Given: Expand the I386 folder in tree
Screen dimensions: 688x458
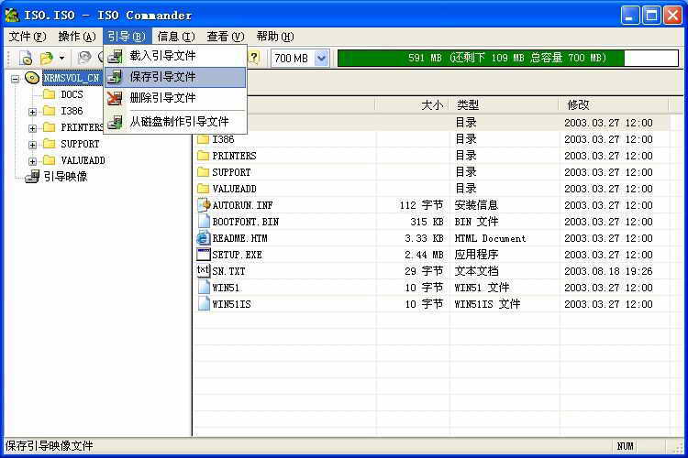Looking at the screenshot, I should [33, 112].
